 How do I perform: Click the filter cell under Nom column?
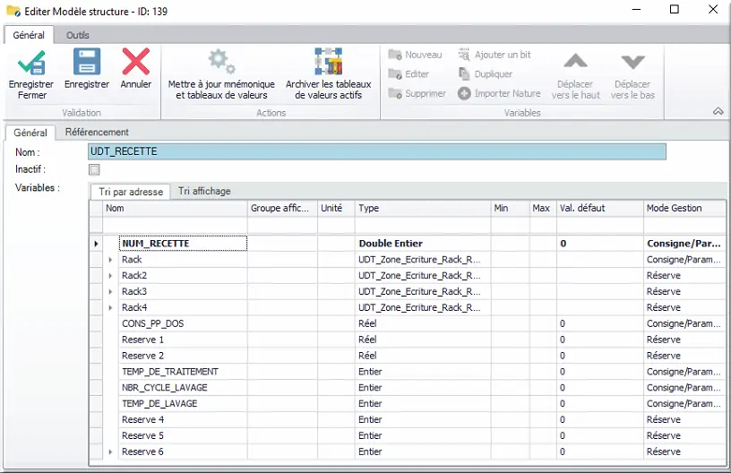coord(175,225)
